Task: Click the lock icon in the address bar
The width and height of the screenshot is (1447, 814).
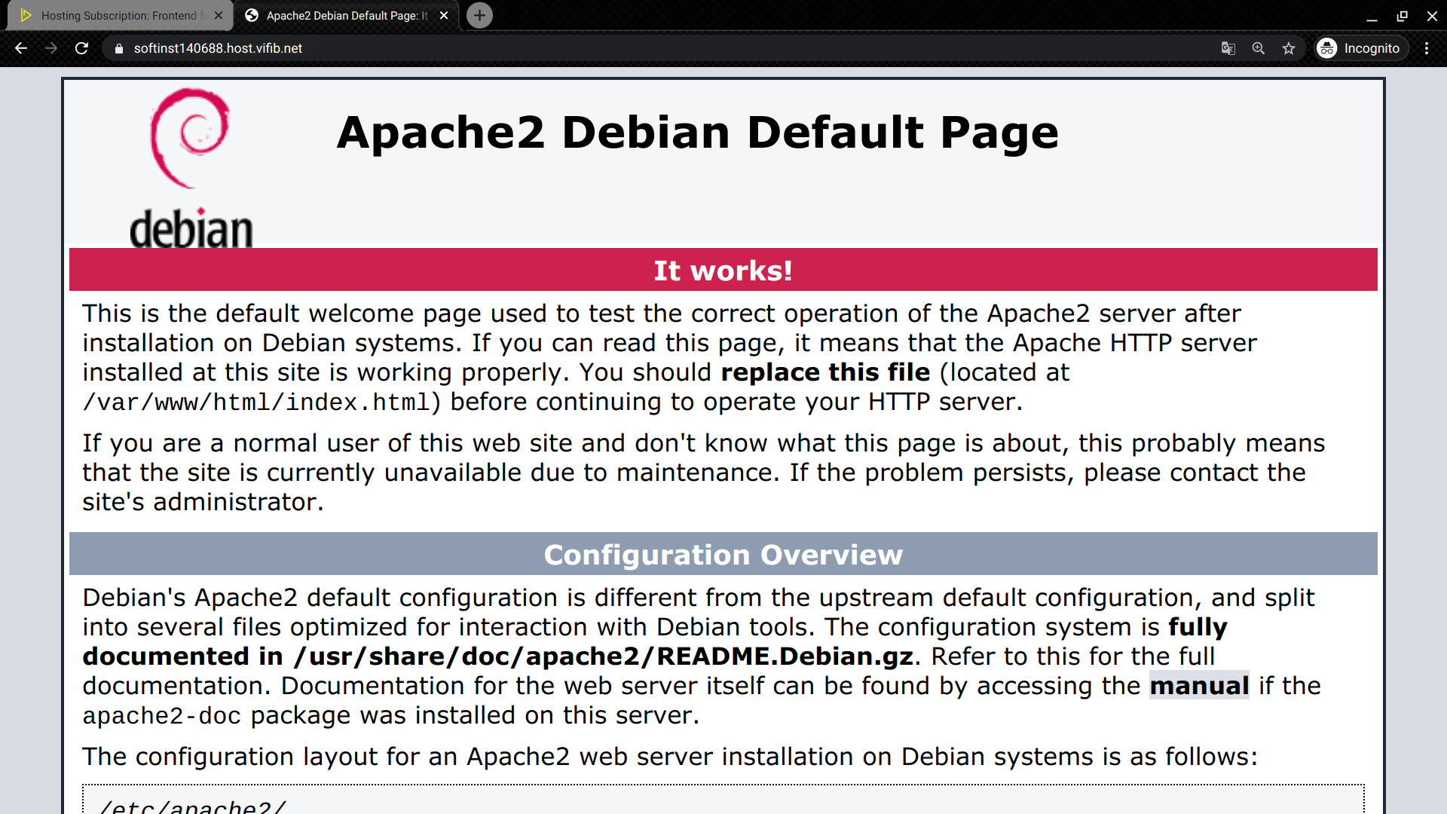Action: (x=118, y=48)
